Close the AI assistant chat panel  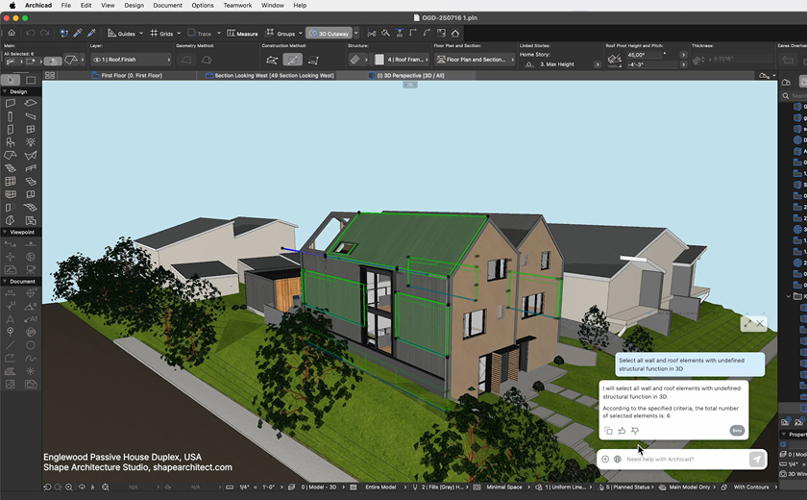[760, 323]
